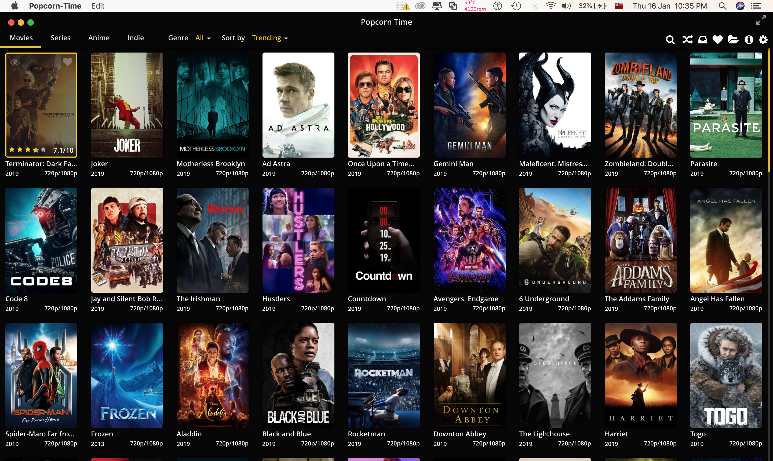Open the Code 8 poster

click(x=41, y=240)
